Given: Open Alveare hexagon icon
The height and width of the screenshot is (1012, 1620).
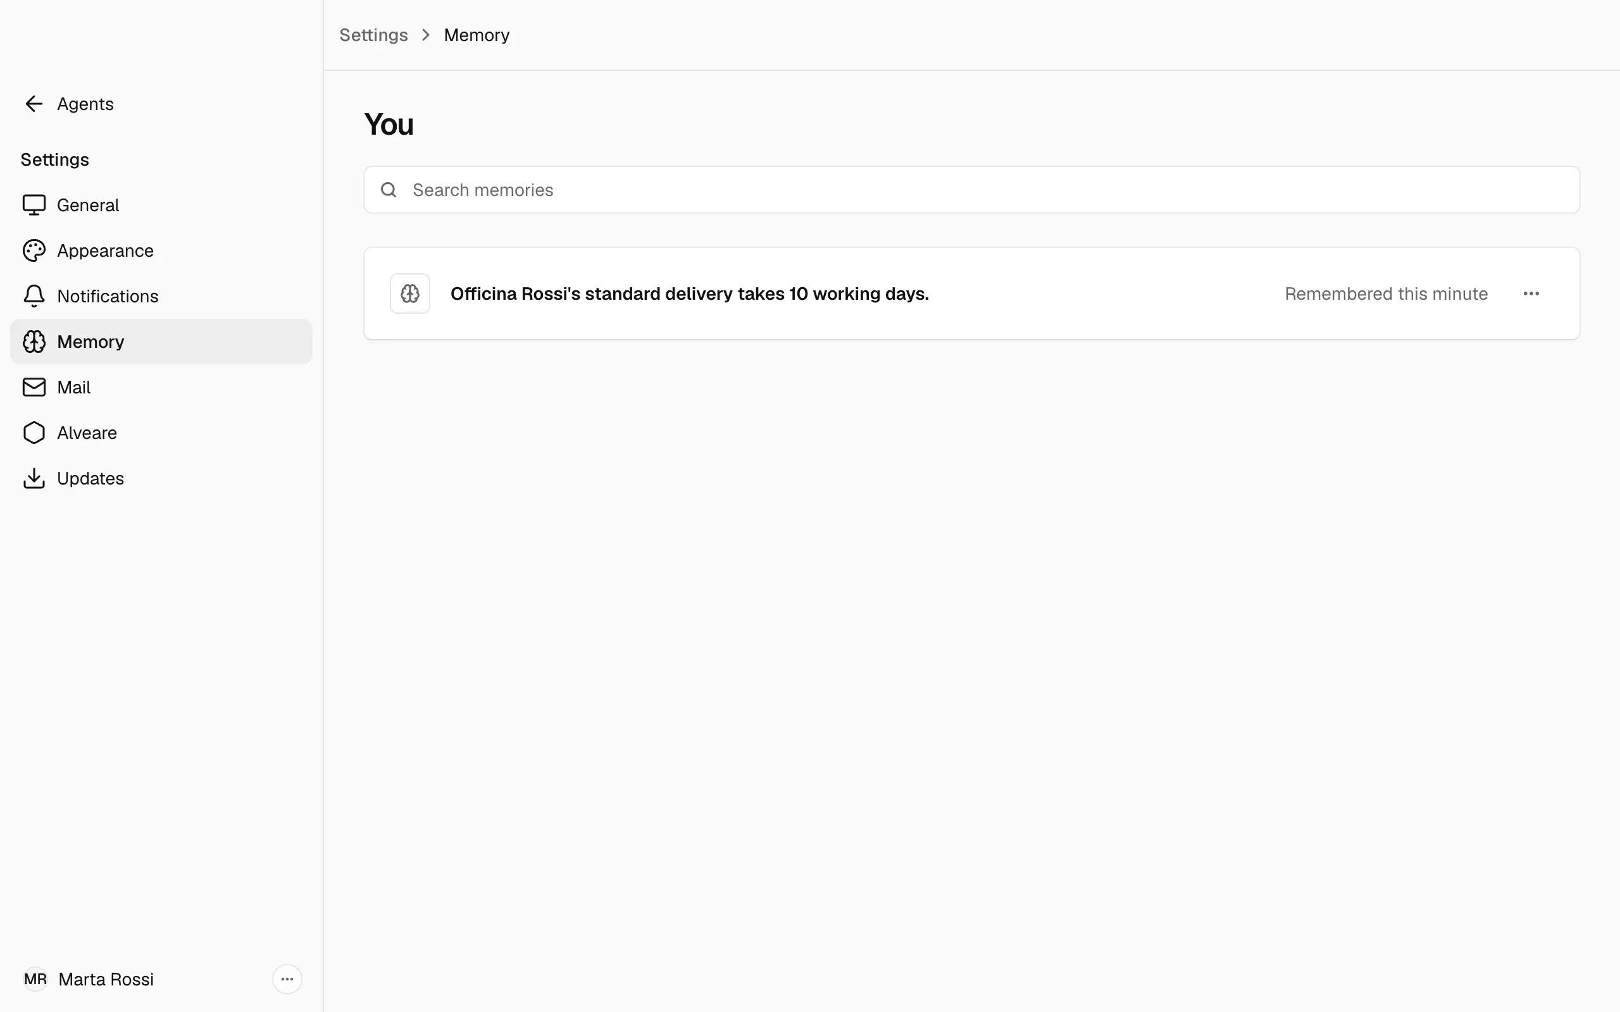Looking at the screenshot, I should tap(34, 433).
